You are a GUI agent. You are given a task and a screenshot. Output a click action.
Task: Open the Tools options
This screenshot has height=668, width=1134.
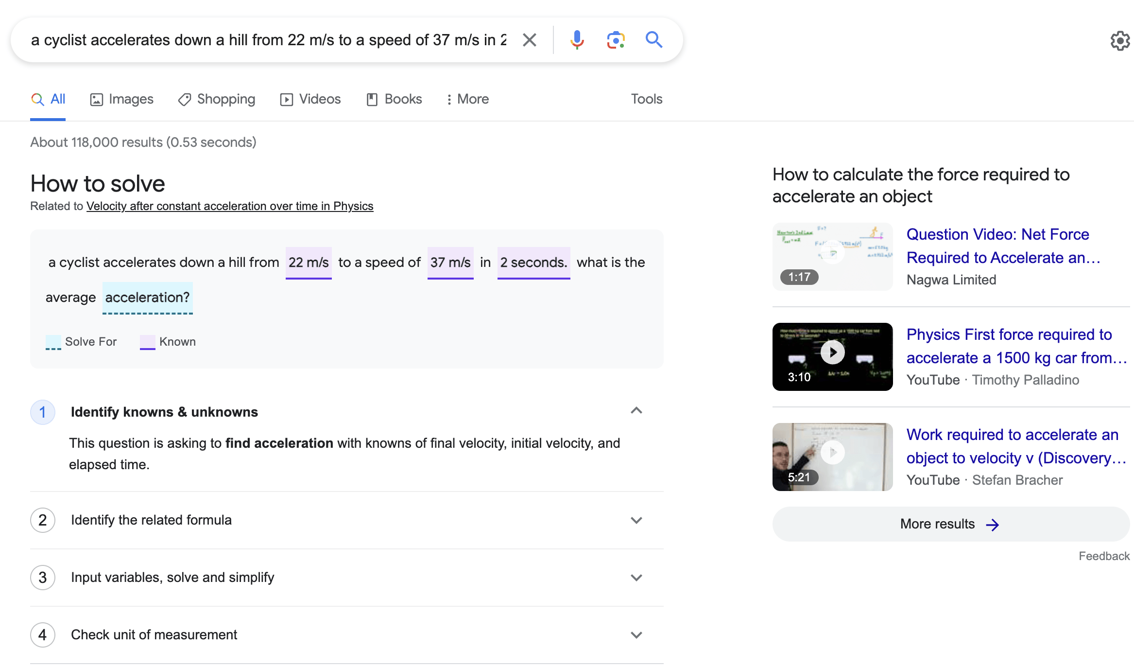(x=646, y=99)
